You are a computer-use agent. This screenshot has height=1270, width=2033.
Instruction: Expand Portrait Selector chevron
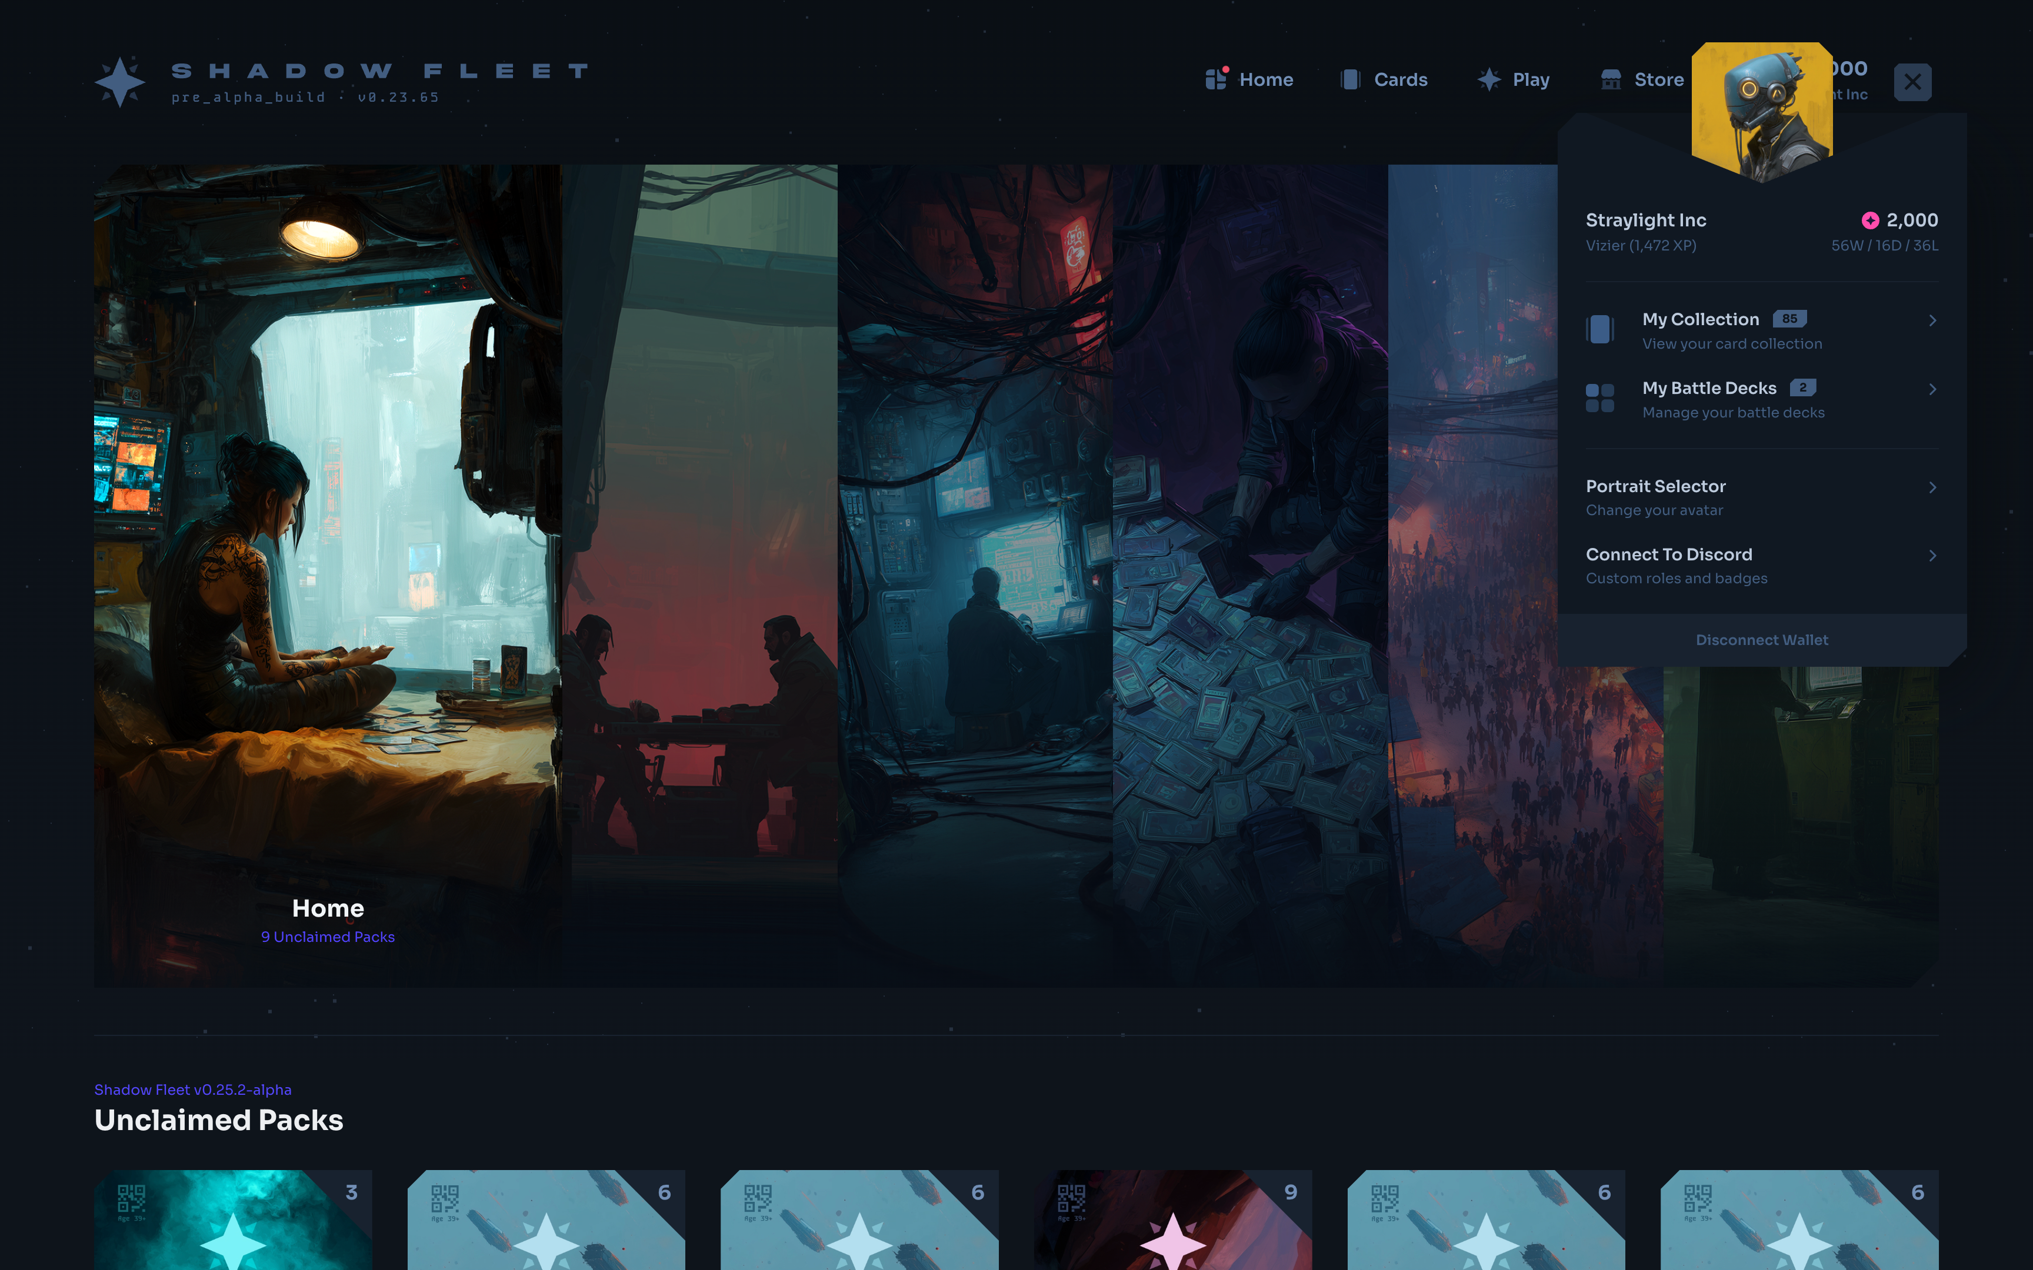pos(1932,487)
